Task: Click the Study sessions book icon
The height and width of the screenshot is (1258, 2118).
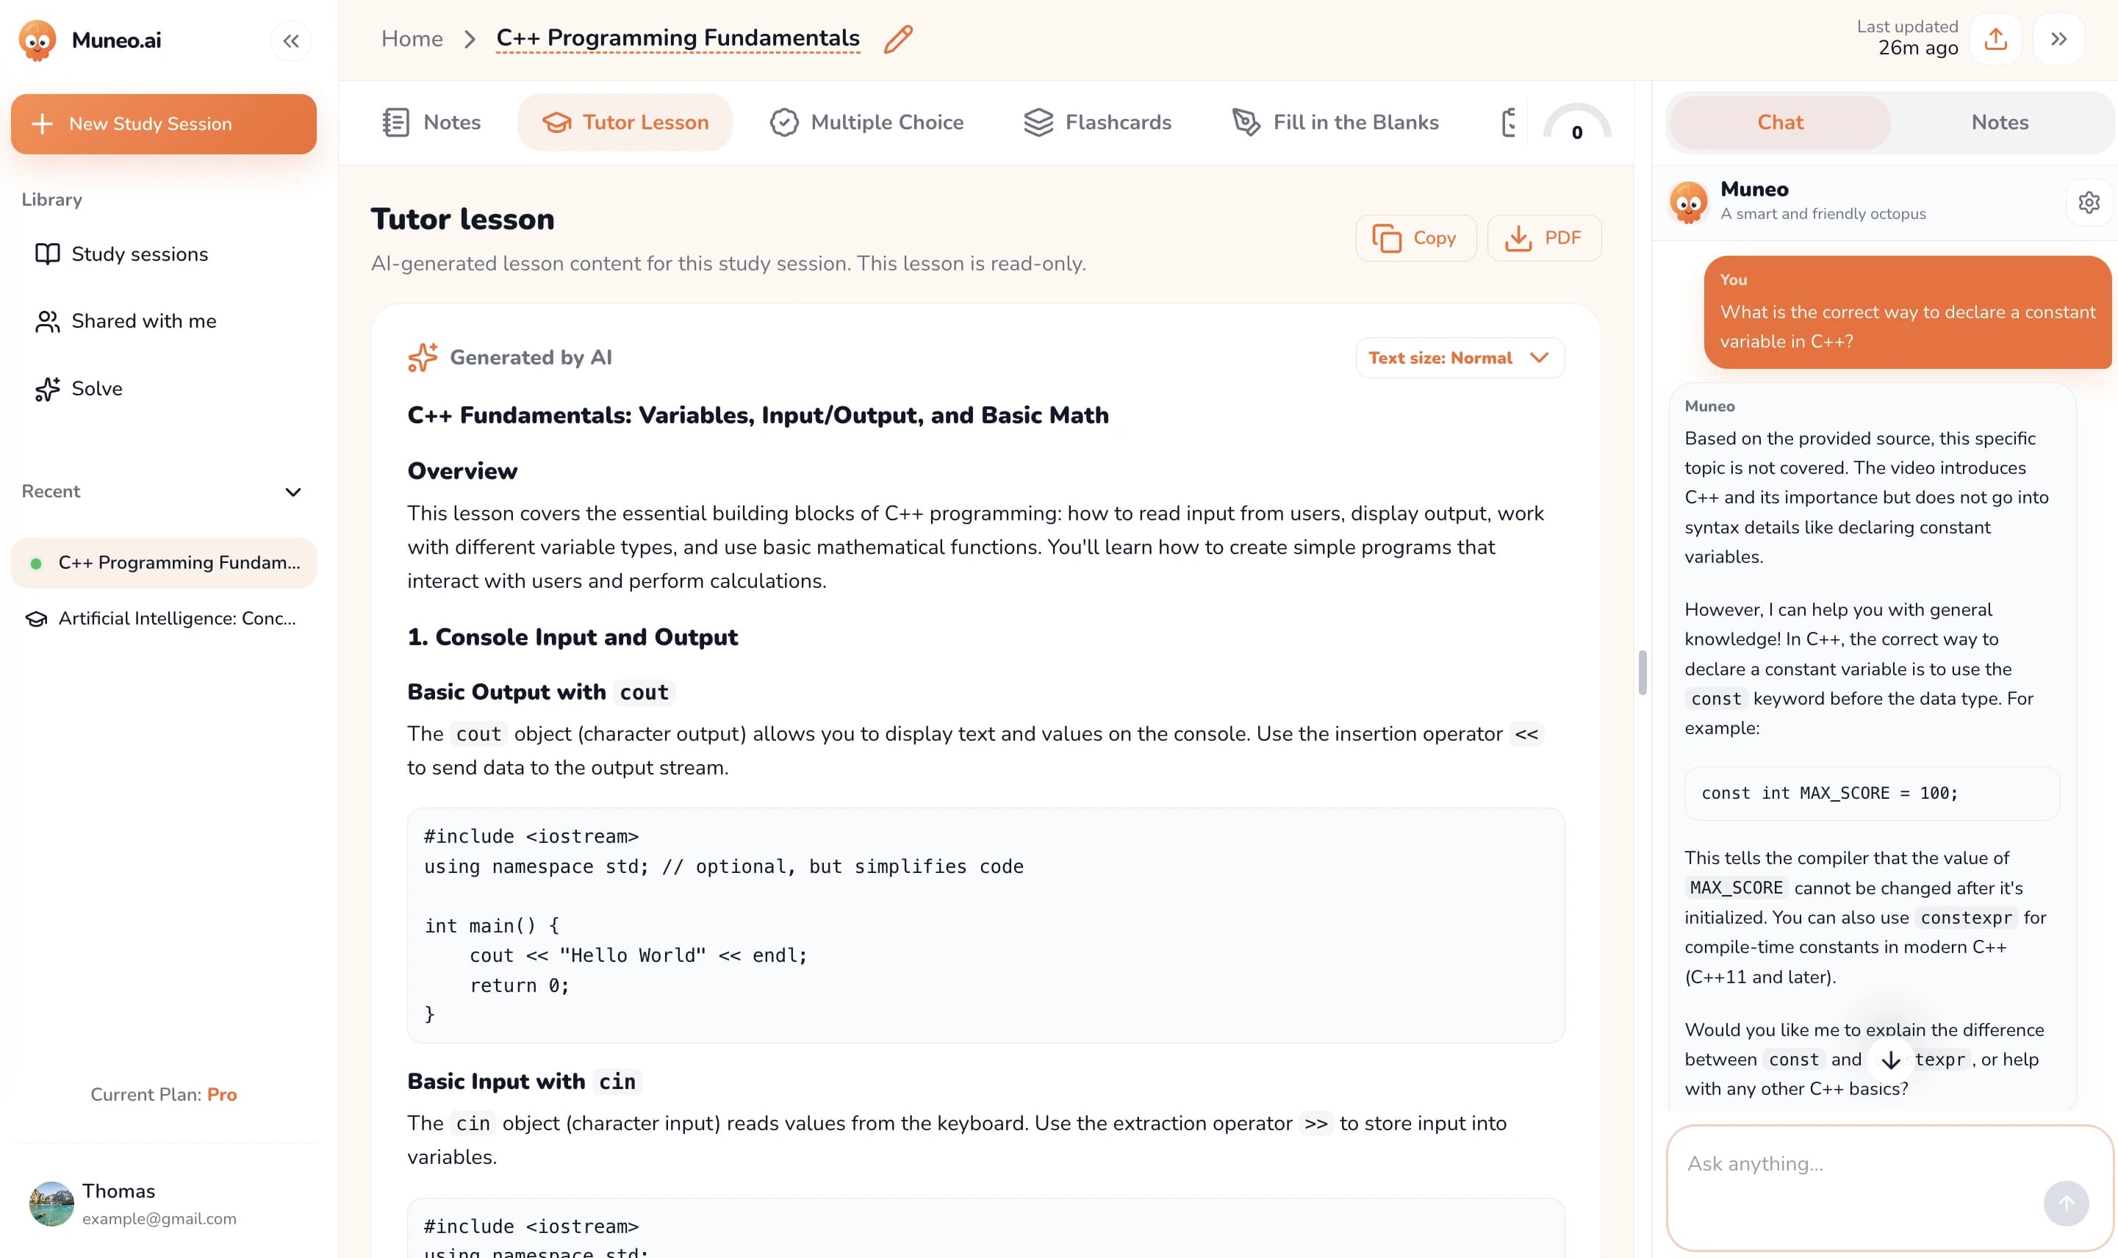Action: coord(48,254)
